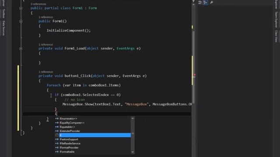Click '1 reference' CodeLens above Form1() constructor
The height and width of the screenshot is (157, 280).
(45, 17)
